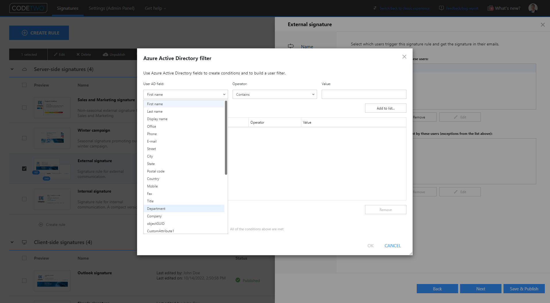Open the Winter campaign preview thumbnail
The height and width of the screenshot is (303, 550).
point(52,138)
